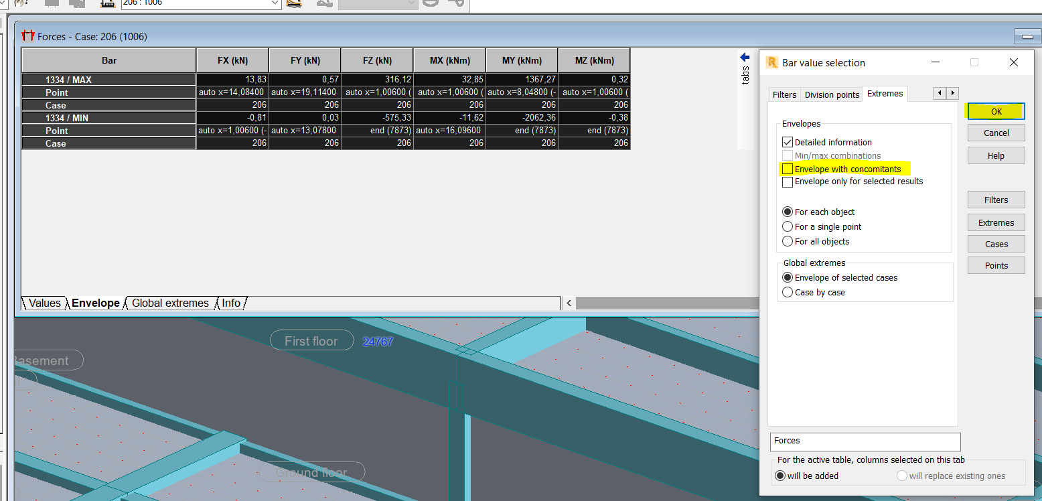
Task: Open the view selector dropdown next to the camera icon
Action: click(x=378, y=4)
